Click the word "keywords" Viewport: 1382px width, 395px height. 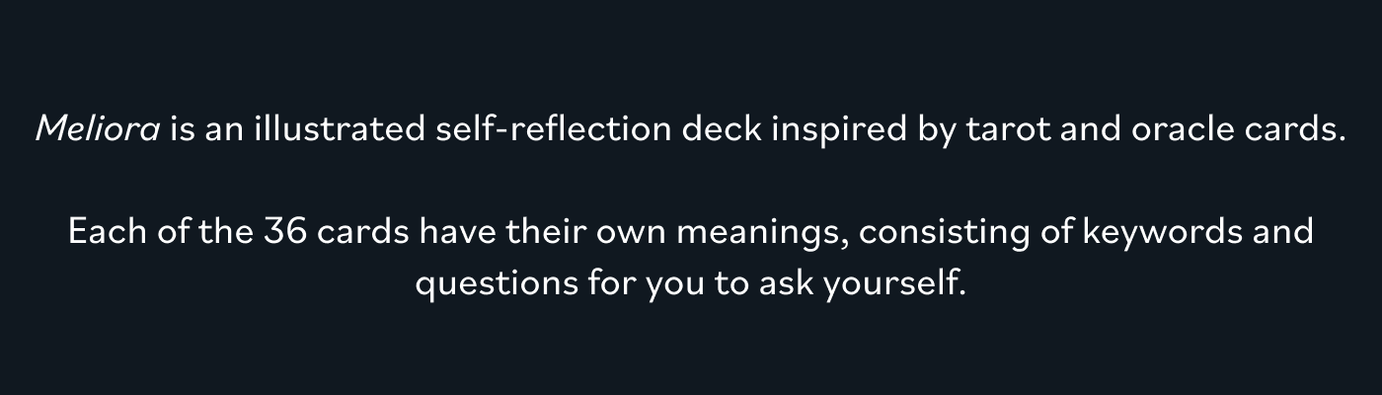coord(1163,232)
